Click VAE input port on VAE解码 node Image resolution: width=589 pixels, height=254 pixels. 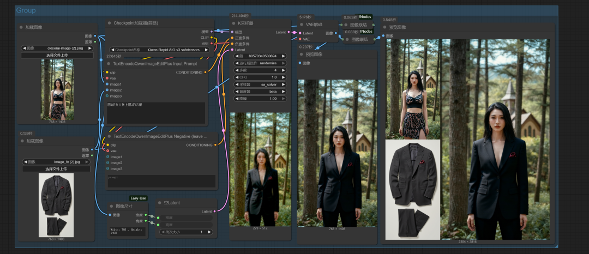coord(300,39)
